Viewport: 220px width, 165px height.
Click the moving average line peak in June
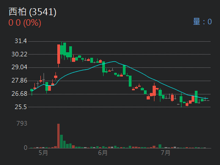(x=114, y=61)
